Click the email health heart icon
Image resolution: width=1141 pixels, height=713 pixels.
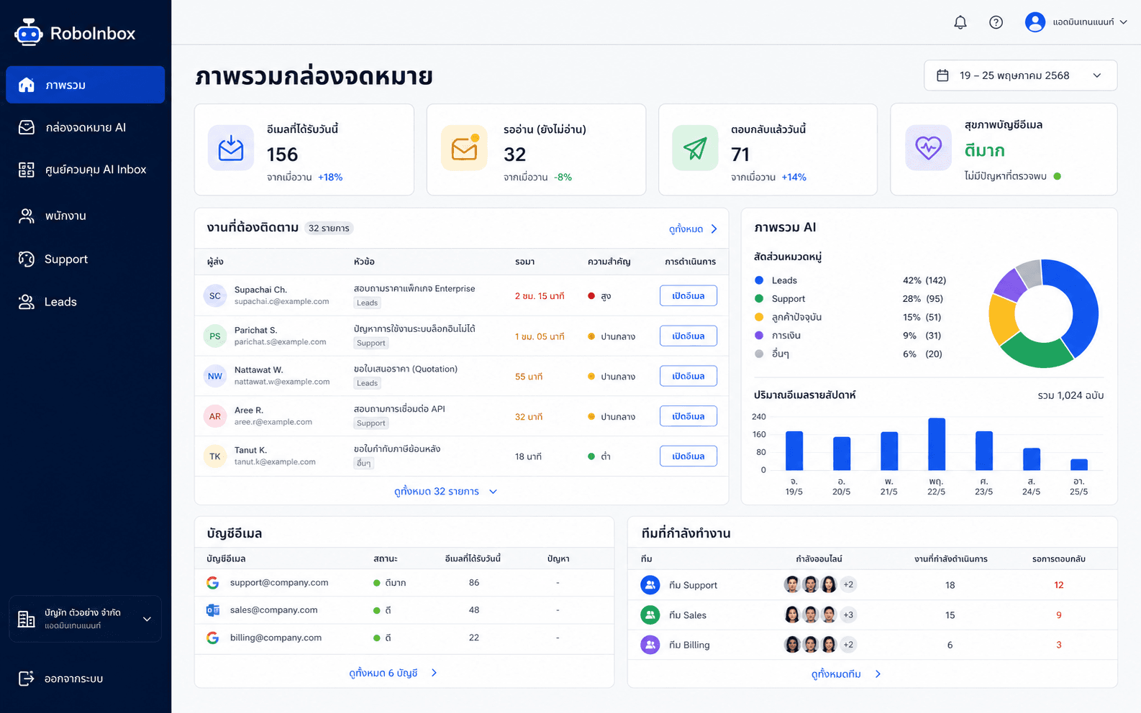tap(928, 148)
